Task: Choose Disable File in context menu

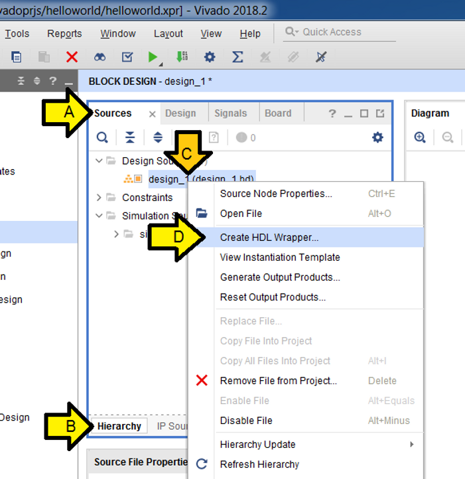Action: (x=306, y=421)
